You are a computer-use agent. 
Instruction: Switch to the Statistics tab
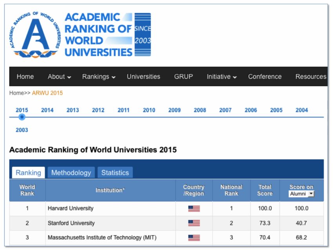pyautogui.click(x=115, y=173)
